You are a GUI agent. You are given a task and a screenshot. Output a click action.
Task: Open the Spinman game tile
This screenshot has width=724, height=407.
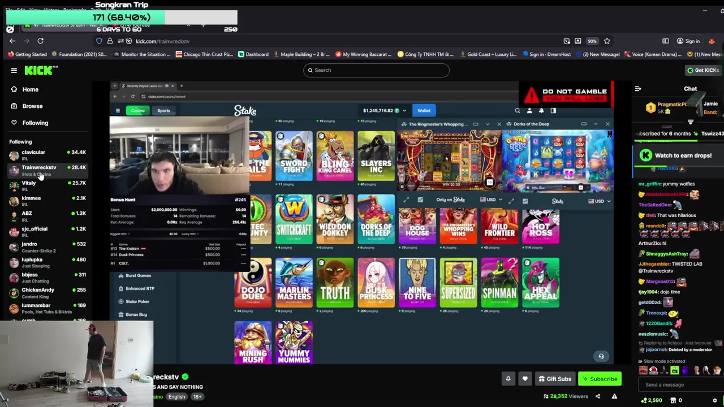499,283
